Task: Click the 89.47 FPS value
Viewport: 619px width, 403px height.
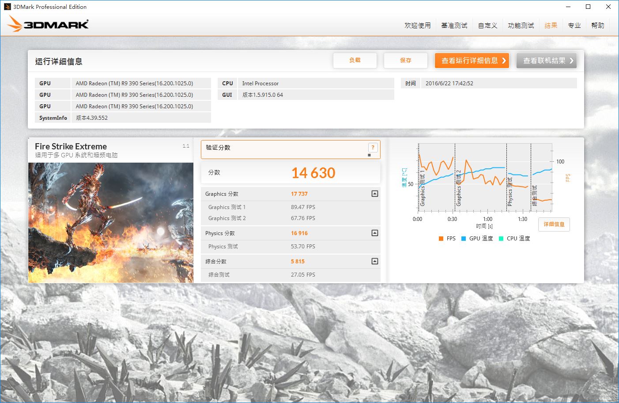Action: (303, 207)
